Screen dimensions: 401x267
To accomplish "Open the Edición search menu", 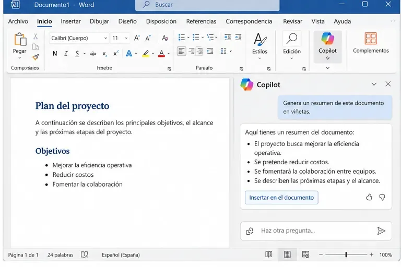I will tap(292, 46).
